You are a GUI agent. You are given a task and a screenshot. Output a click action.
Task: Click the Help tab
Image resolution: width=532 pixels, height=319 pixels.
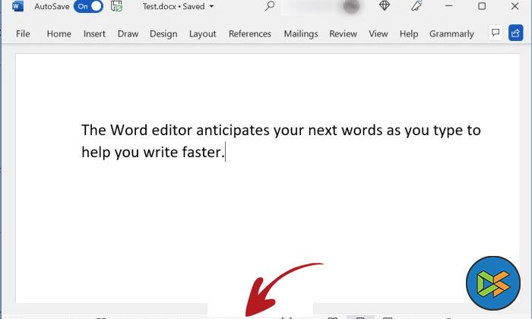(x=409, y=34)
